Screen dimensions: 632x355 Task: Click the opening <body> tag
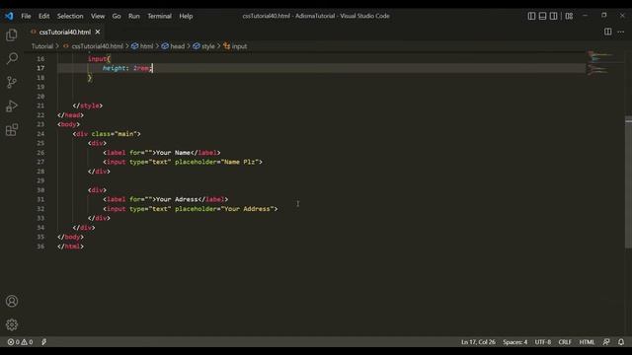(68, 124)
